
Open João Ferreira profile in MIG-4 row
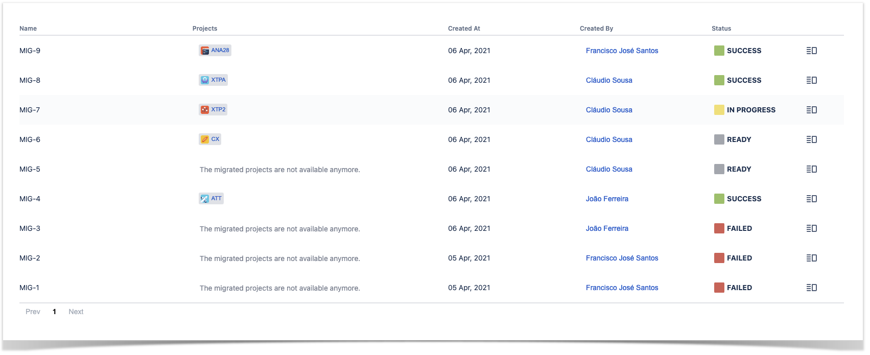(607, 199)
